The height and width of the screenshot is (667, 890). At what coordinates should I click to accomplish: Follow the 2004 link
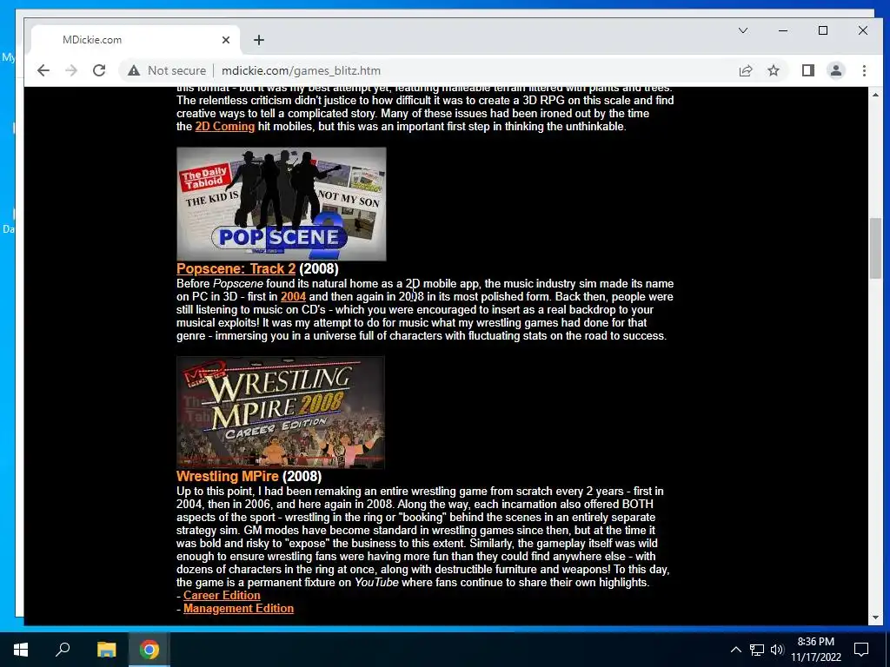point(293,297)
